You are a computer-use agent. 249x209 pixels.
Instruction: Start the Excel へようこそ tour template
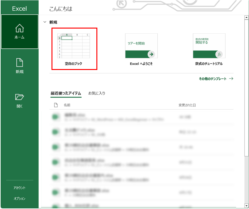(x=141, y=49)
